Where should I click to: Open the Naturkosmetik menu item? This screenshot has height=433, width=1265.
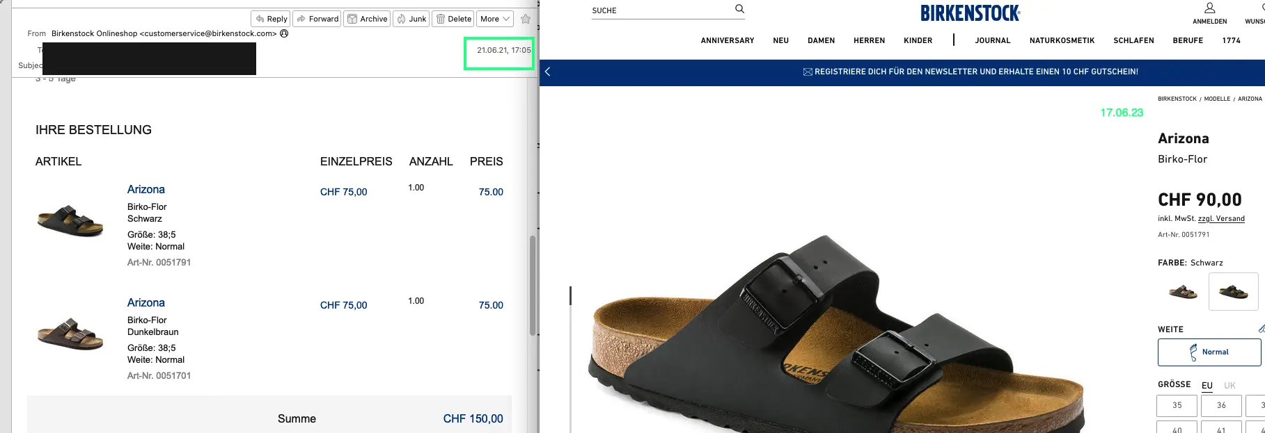1062,40
